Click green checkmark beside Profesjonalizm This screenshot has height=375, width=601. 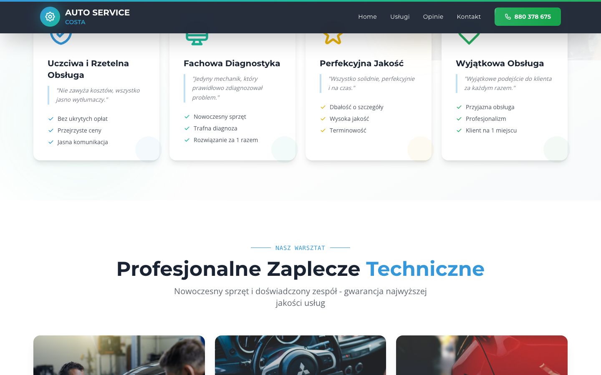pos(459,119)
